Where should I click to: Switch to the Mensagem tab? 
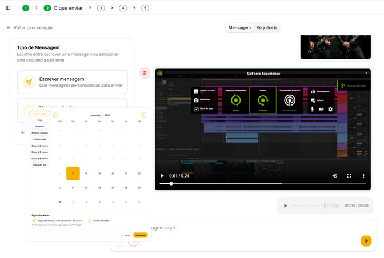239,27
